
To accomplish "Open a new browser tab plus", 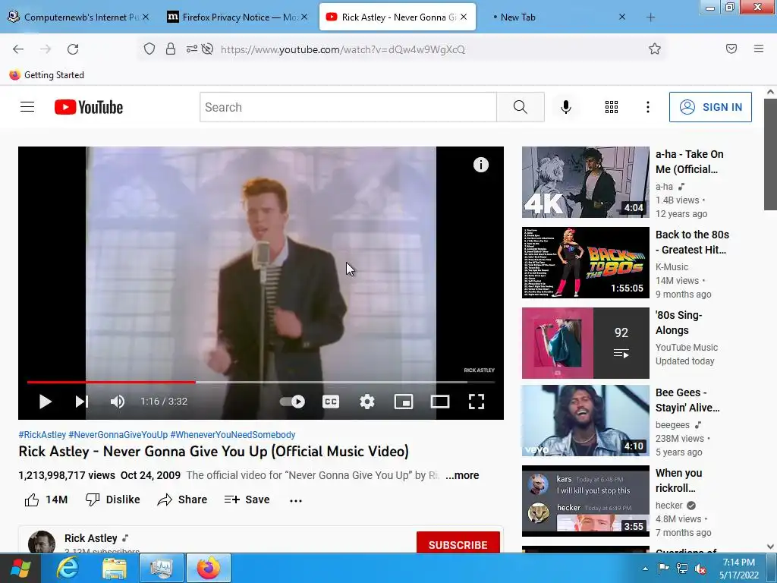I will pos(650,17).
